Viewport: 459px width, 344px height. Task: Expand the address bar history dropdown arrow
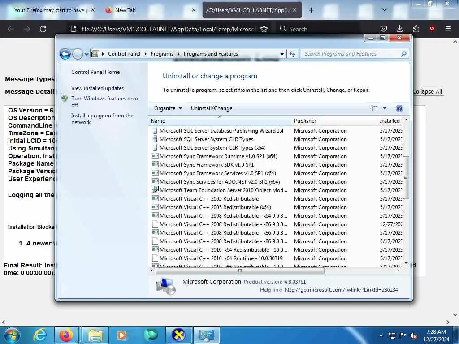coord(282,54)
